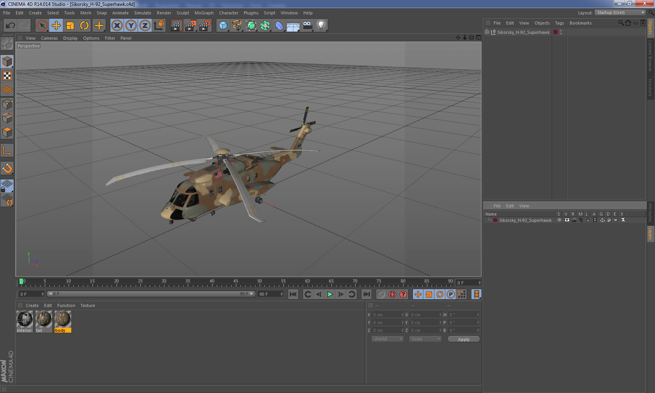Render the active view
655x393 pixels.
176,26
